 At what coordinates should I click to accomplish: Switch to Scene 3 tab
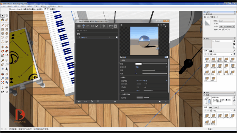click(x=19, y=9)
